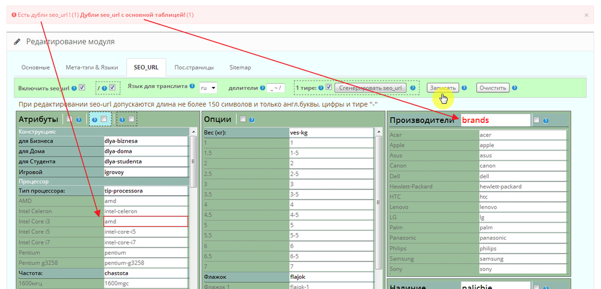Click help icon next to 'делители' label
The height and width of the screenshot is (289, 601).
click(261, 88)
